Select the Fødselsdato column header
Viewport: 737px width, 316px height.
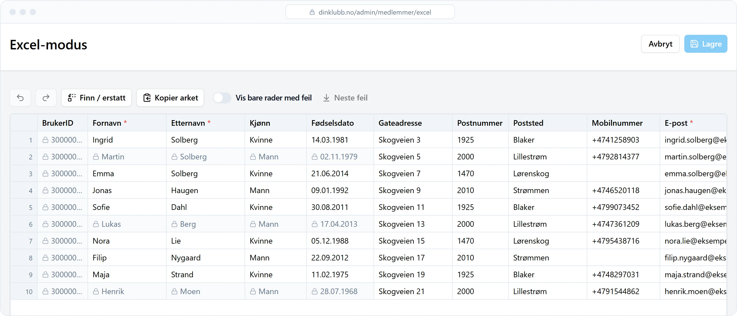(x=340, y=123)
